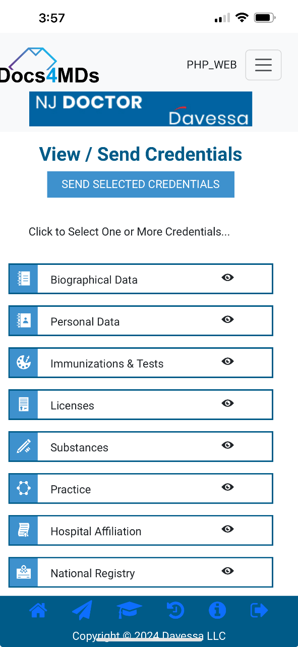This screenshot has width=298, height=647.
Task: Show Immunizations & Tests with the eye toggle
Action: 227,361
